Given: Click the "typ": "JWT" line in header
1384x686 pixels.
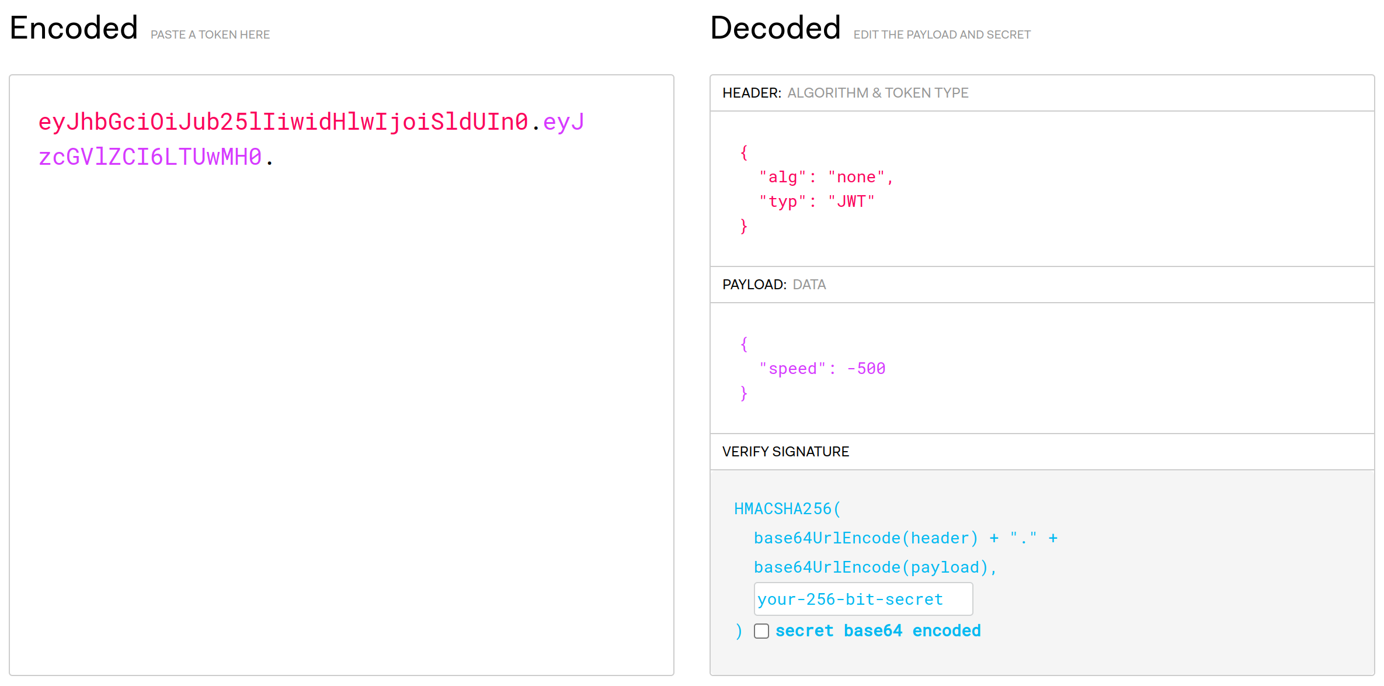Looking at the screenshot, I should [x=817, y=202].
